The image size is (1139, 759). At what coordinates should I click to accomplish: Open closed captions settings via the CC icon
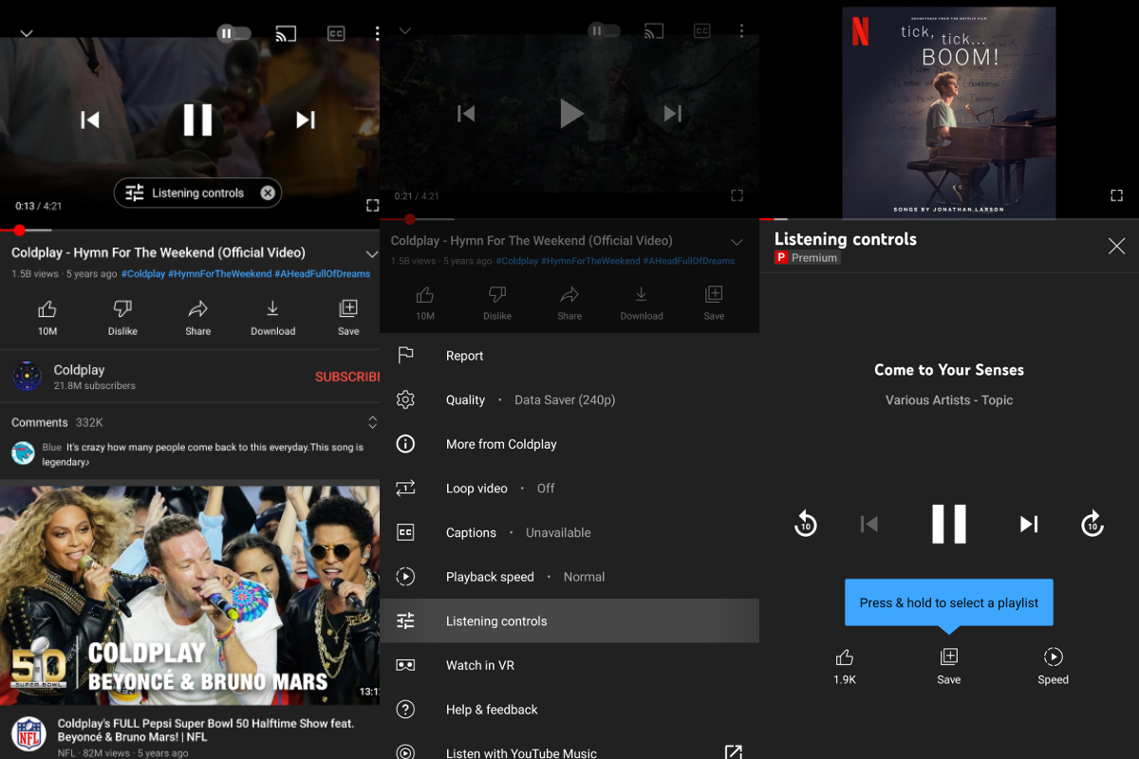point(335,33)
